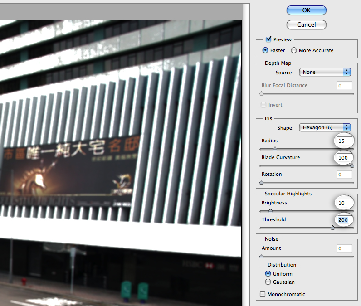Click the Rotation slider handle
This screenshot has height=306, width=361.
pos(261,182)
